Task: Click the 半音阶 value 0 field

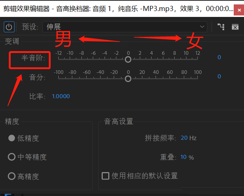Action: pos(219,57)
